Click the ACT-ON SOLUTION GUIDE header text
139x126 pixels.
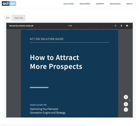tap(47, 39)
